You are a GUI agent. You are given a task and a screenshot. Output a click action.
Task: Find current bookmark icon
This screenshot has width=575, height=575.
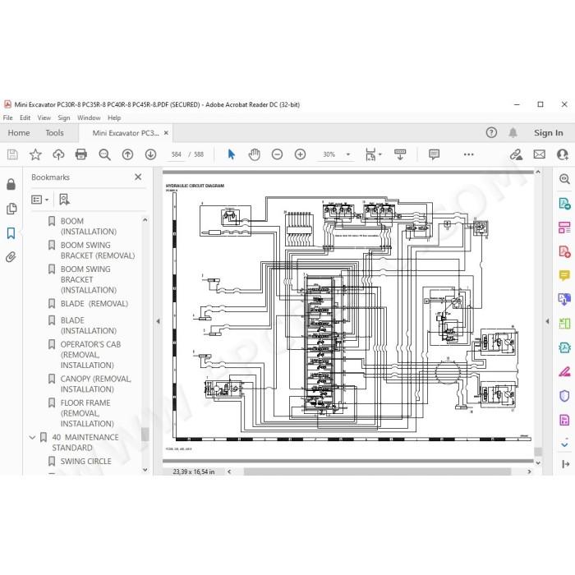[64, 200]
